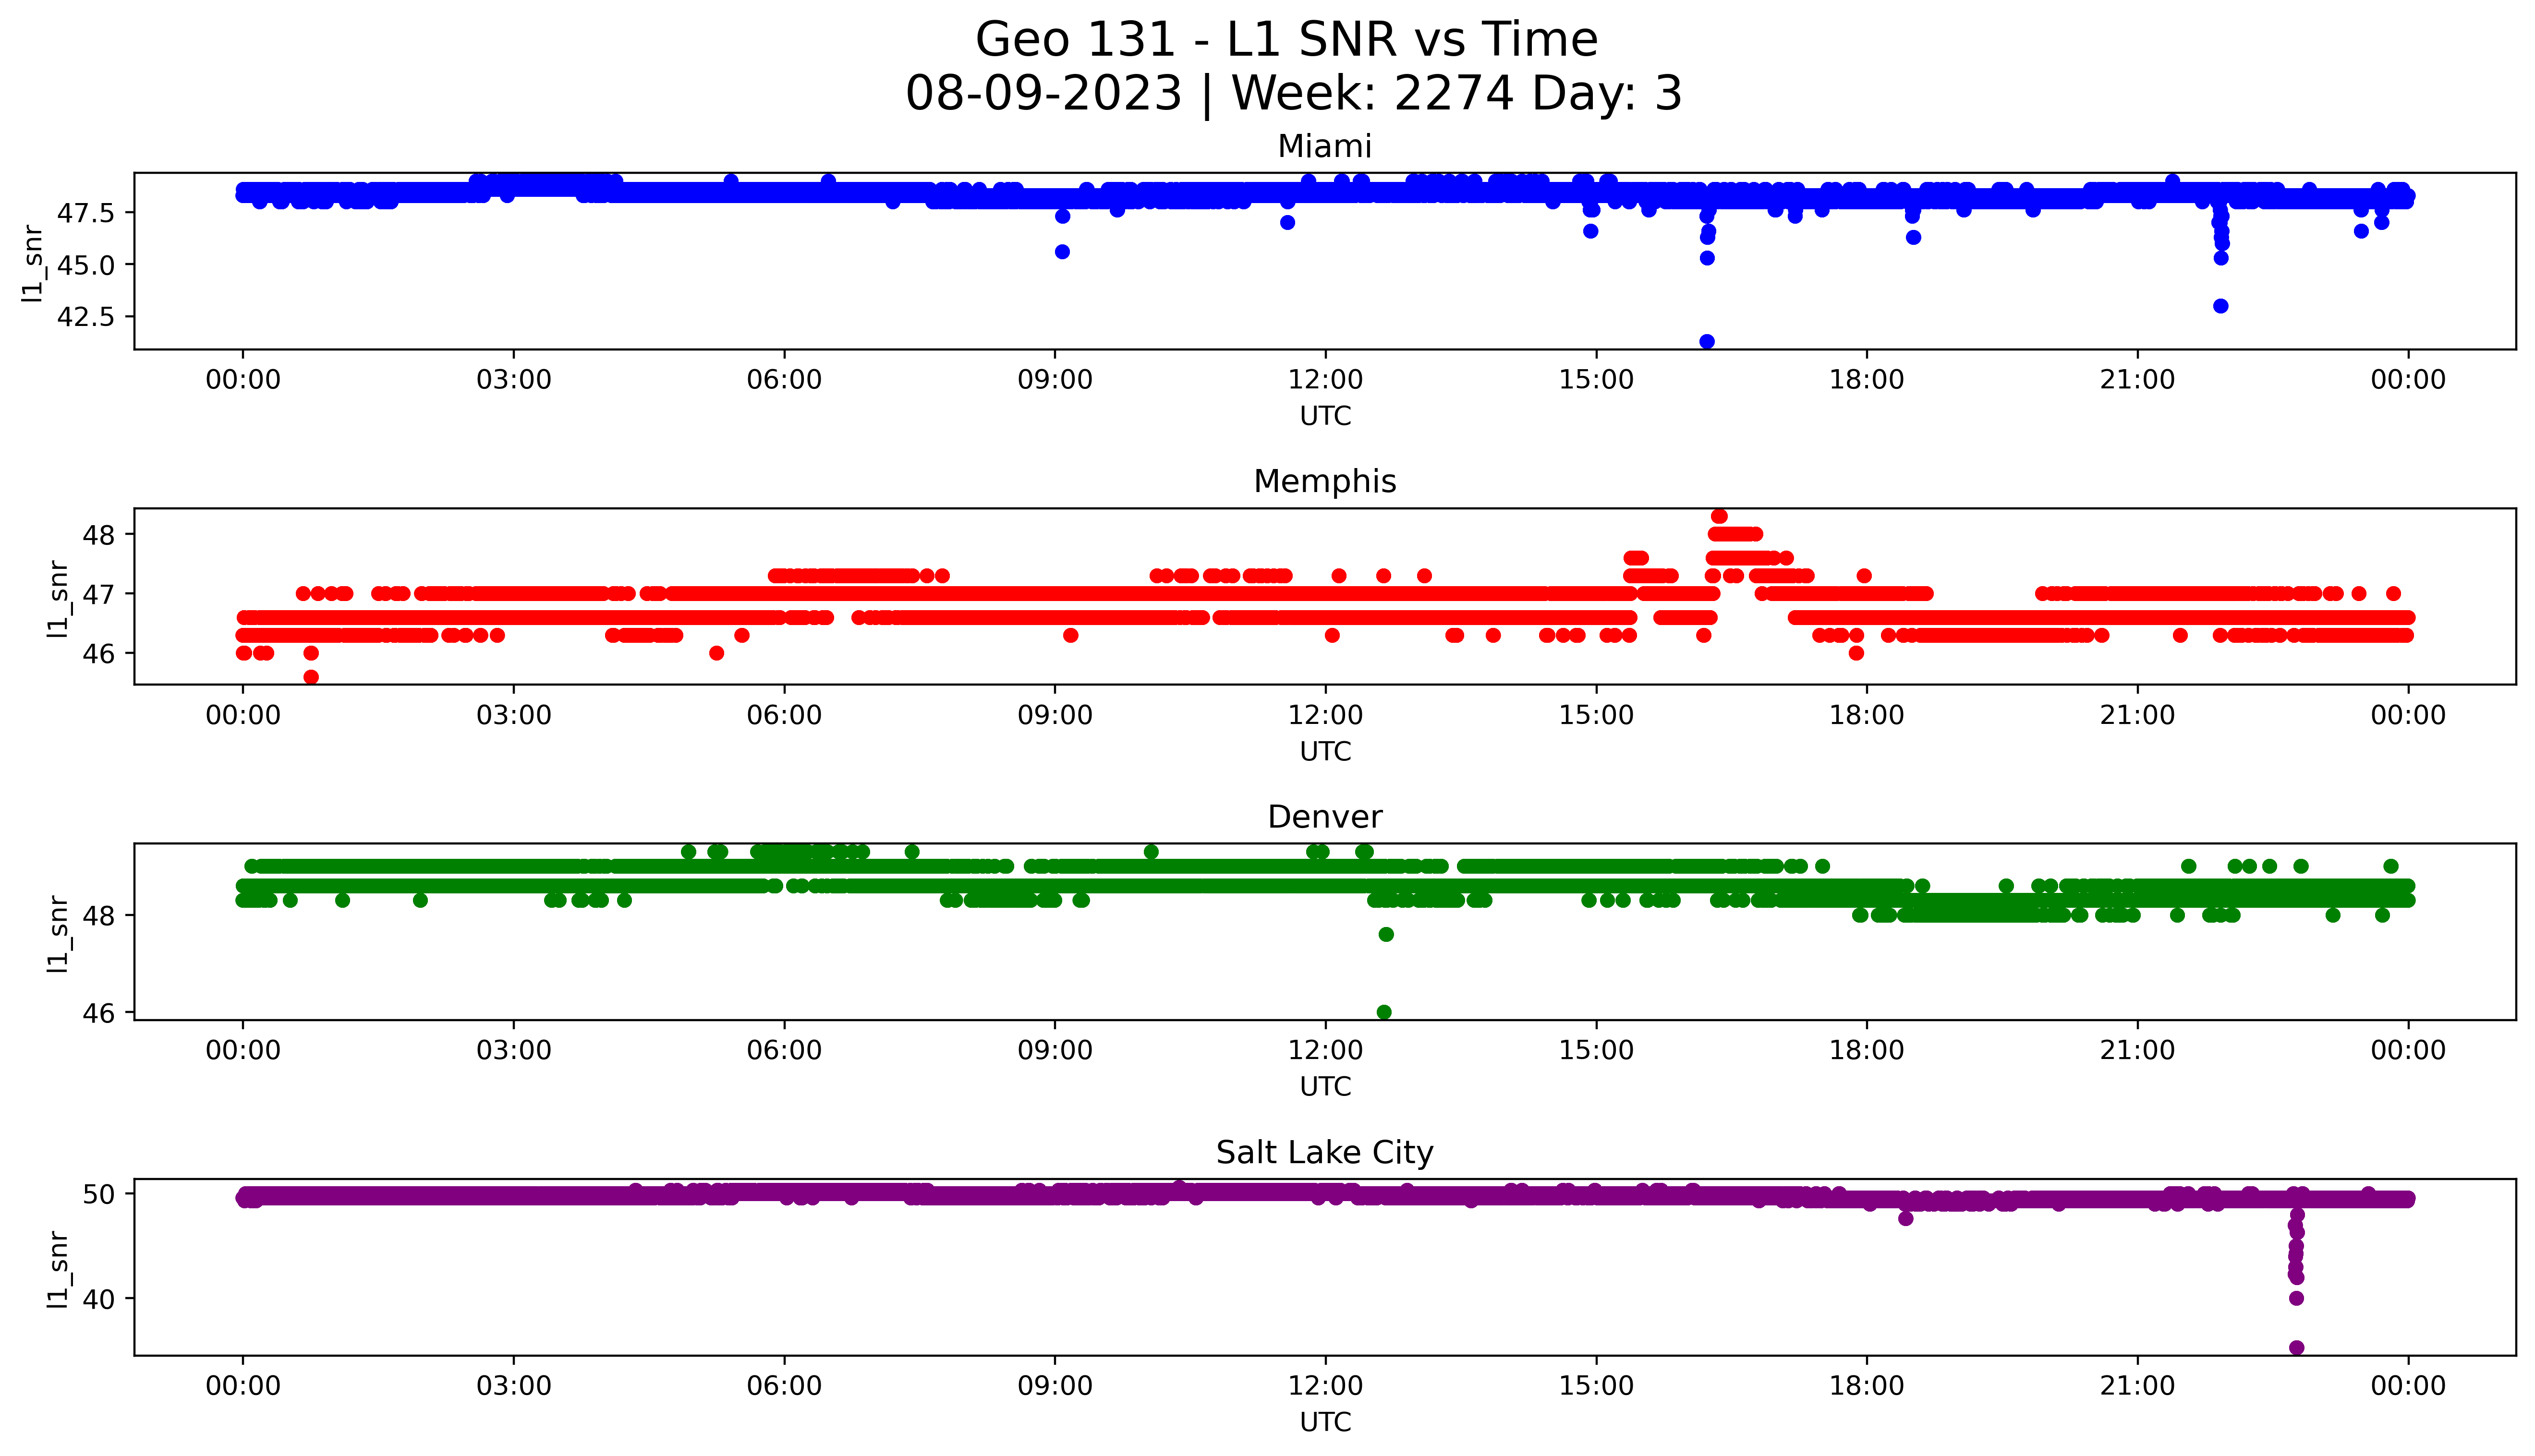Select the Miami subplot title
Image resolution: width=2535 pixels, height=1456 pixels.
click(x=1325, y=146)
